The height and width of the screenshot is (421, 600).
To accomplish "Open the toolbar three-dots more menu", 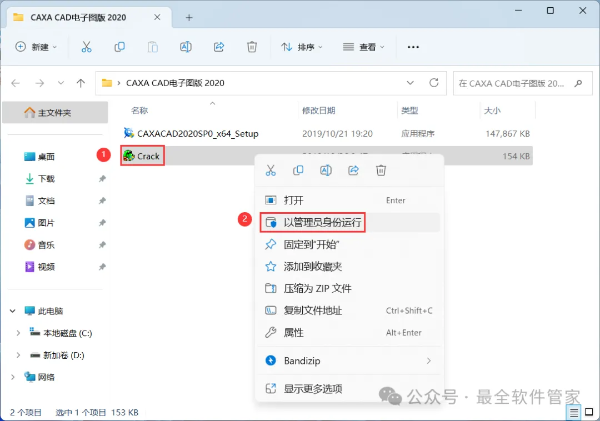I will [x=413, y=47].
